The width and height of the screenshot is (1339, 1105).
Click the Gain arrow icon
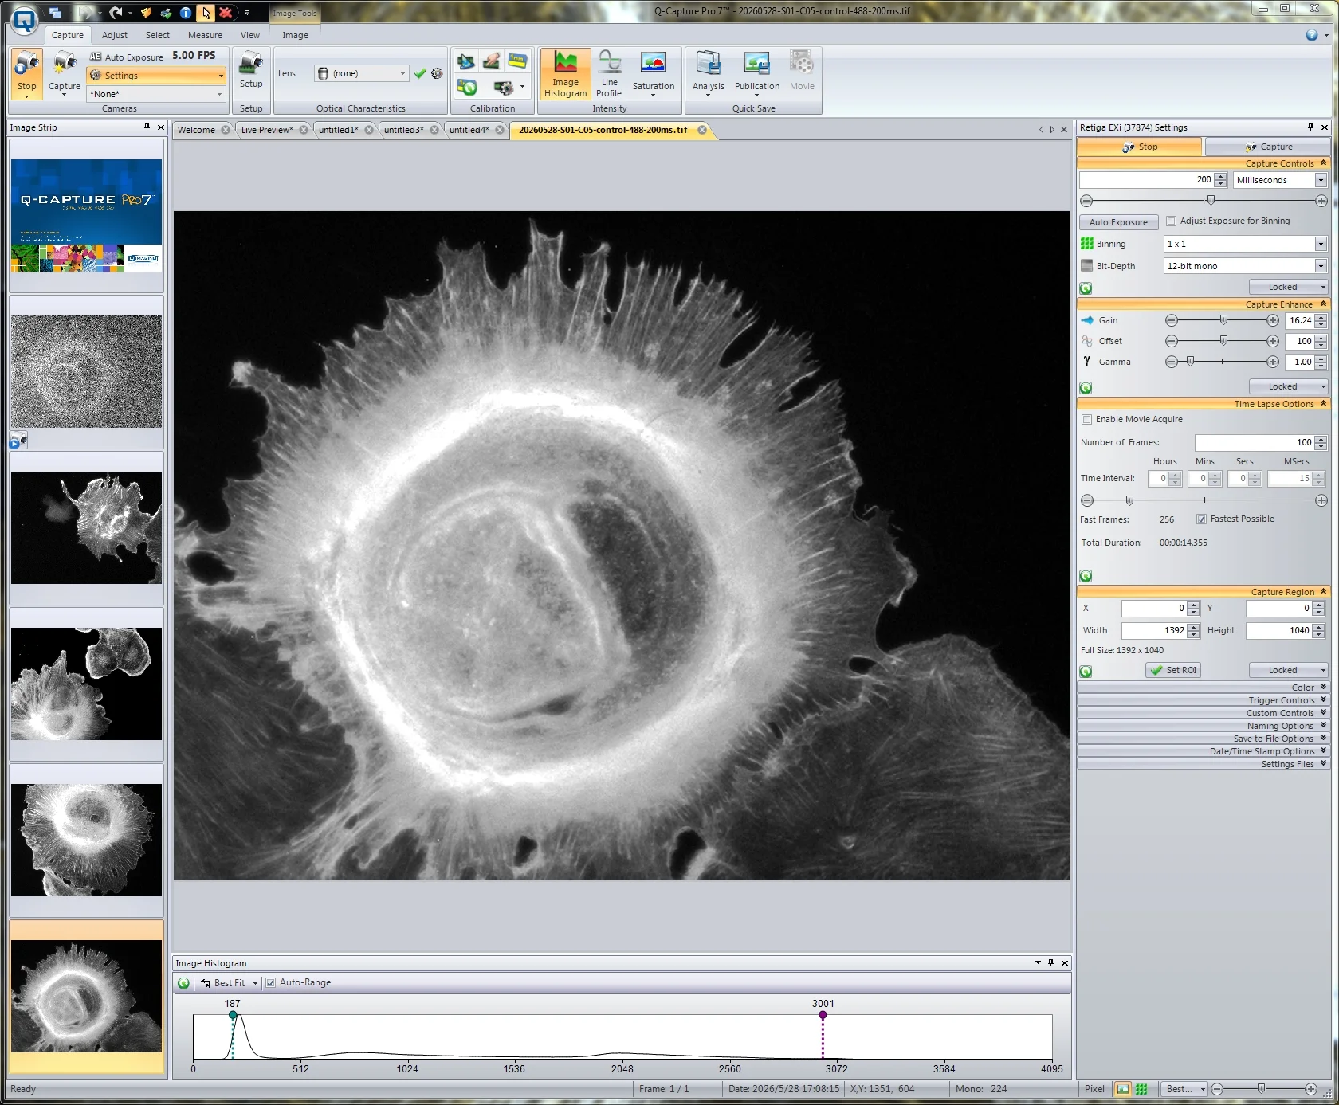point(1087,320)
